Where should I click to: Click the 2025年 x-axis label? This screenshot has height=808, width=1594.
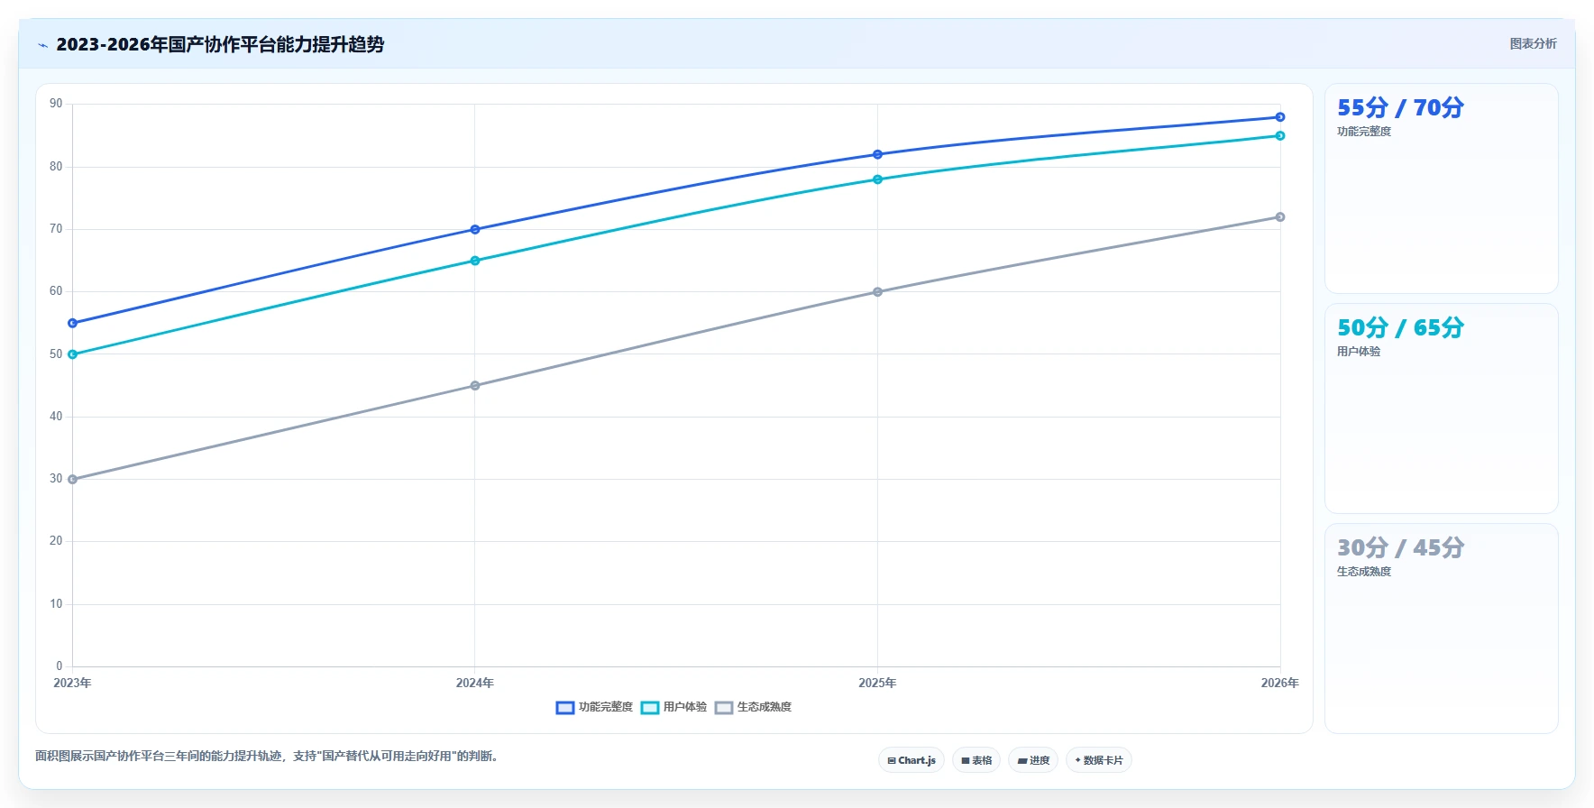coord(877,683)
